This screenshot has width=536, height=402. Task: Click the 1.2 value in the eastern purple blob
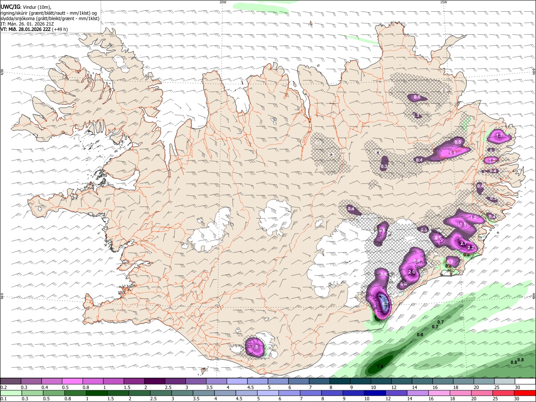(x=474, y=218)
